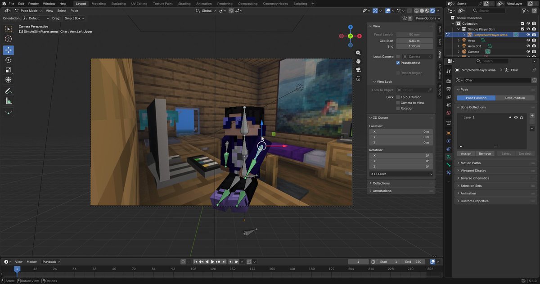
Task: Hide SimpleSlimPlayer.arma with eye icon
Action: [528, 35]
